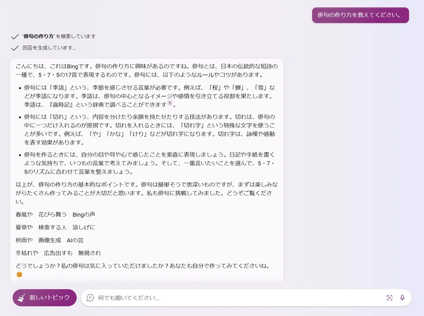This screenshot has height=316, width=424.
Task: Click the broom icon on the new topic button
Action: (x=22, y=298)
